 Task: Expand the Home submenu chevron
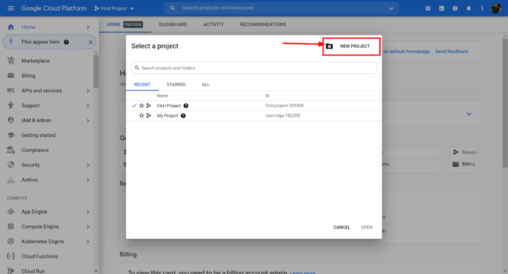point(88,27)
